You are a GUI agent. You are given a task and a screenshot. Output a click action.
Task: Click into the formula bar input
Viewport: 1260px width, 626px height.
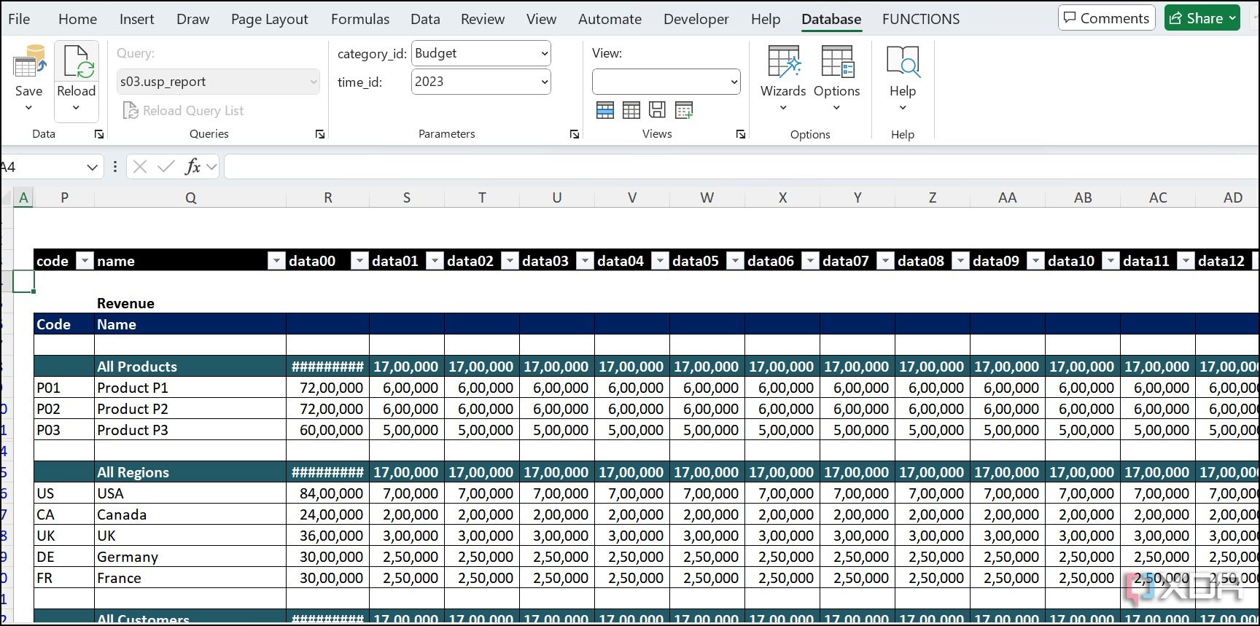tap(741, 167)
